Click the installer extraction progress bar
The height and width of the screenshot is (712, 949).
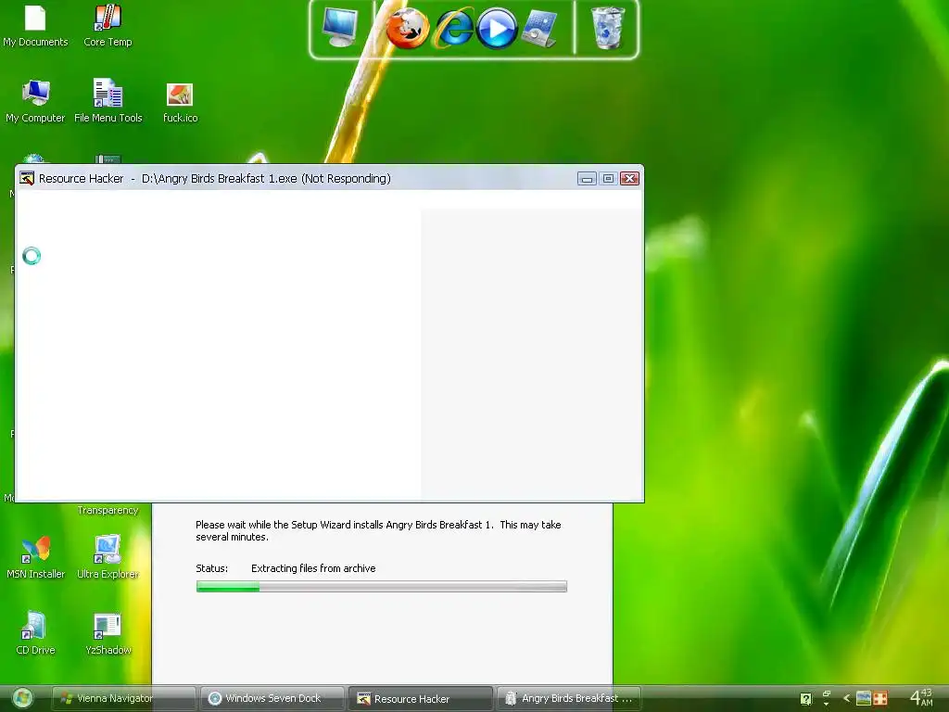click(x=381, y=586)
